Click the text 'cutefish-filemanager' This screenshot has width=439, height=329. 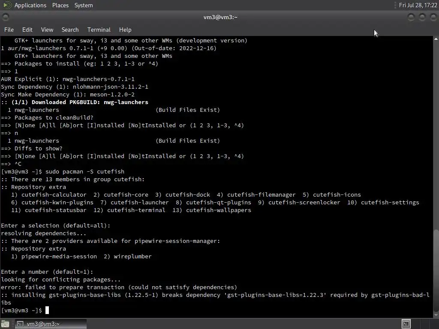261,195
